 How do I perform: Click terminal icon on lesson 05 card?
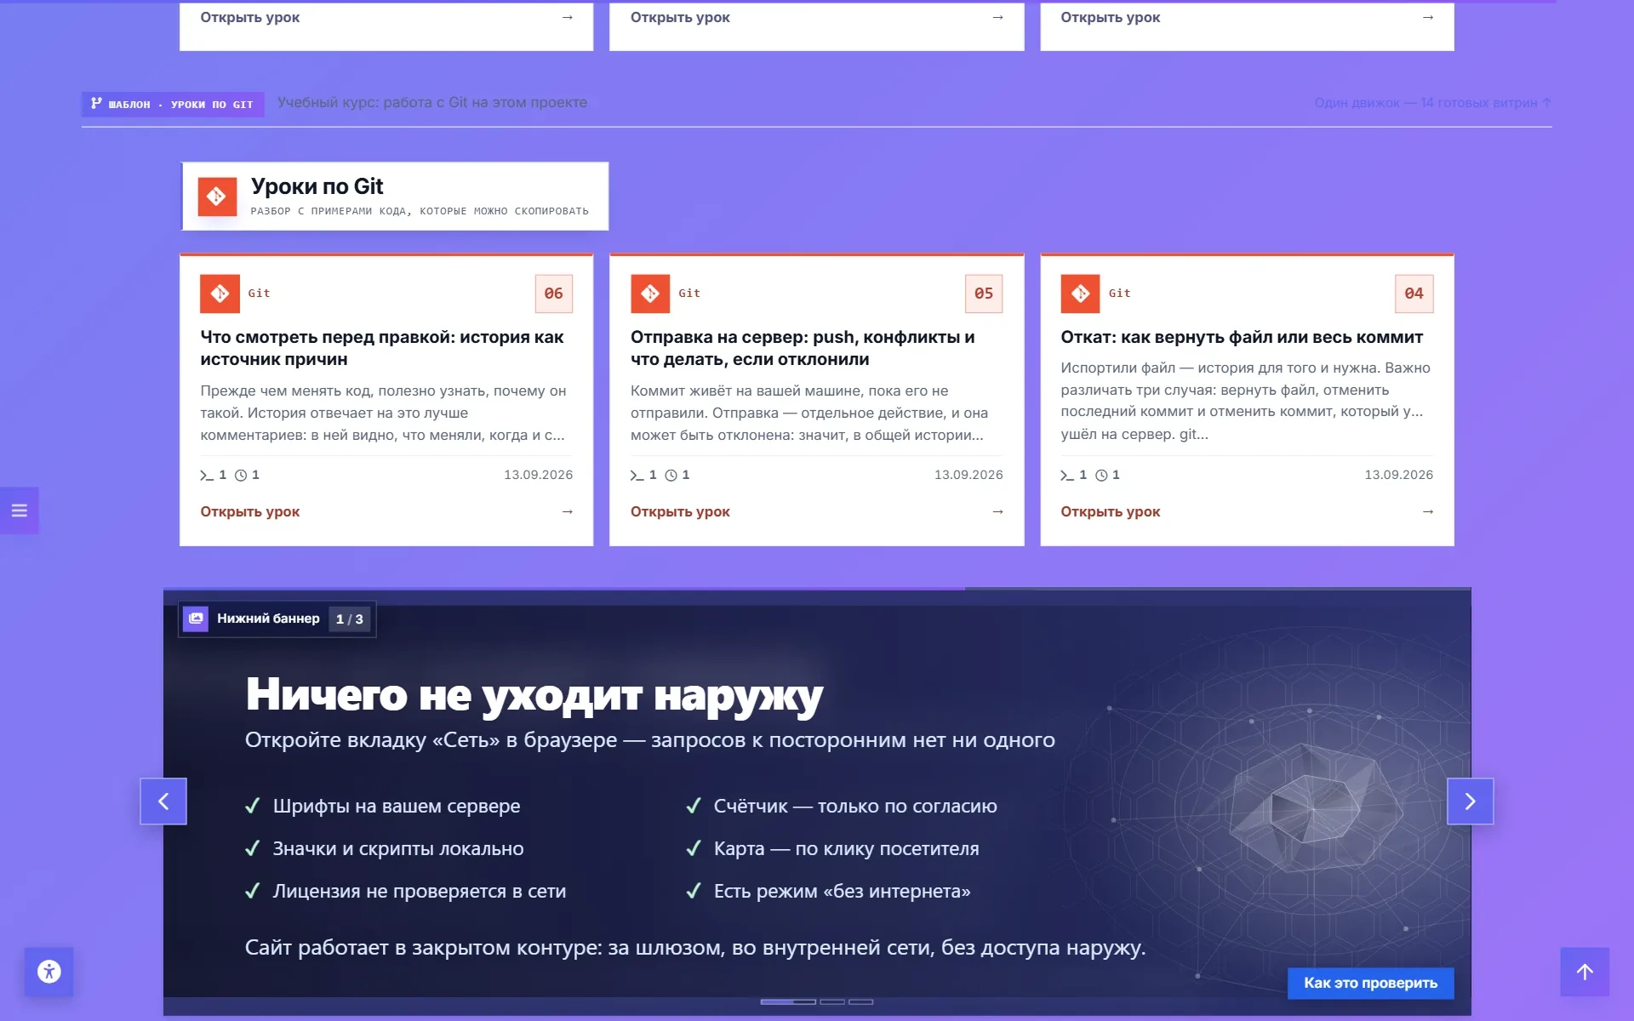[637, 476]
